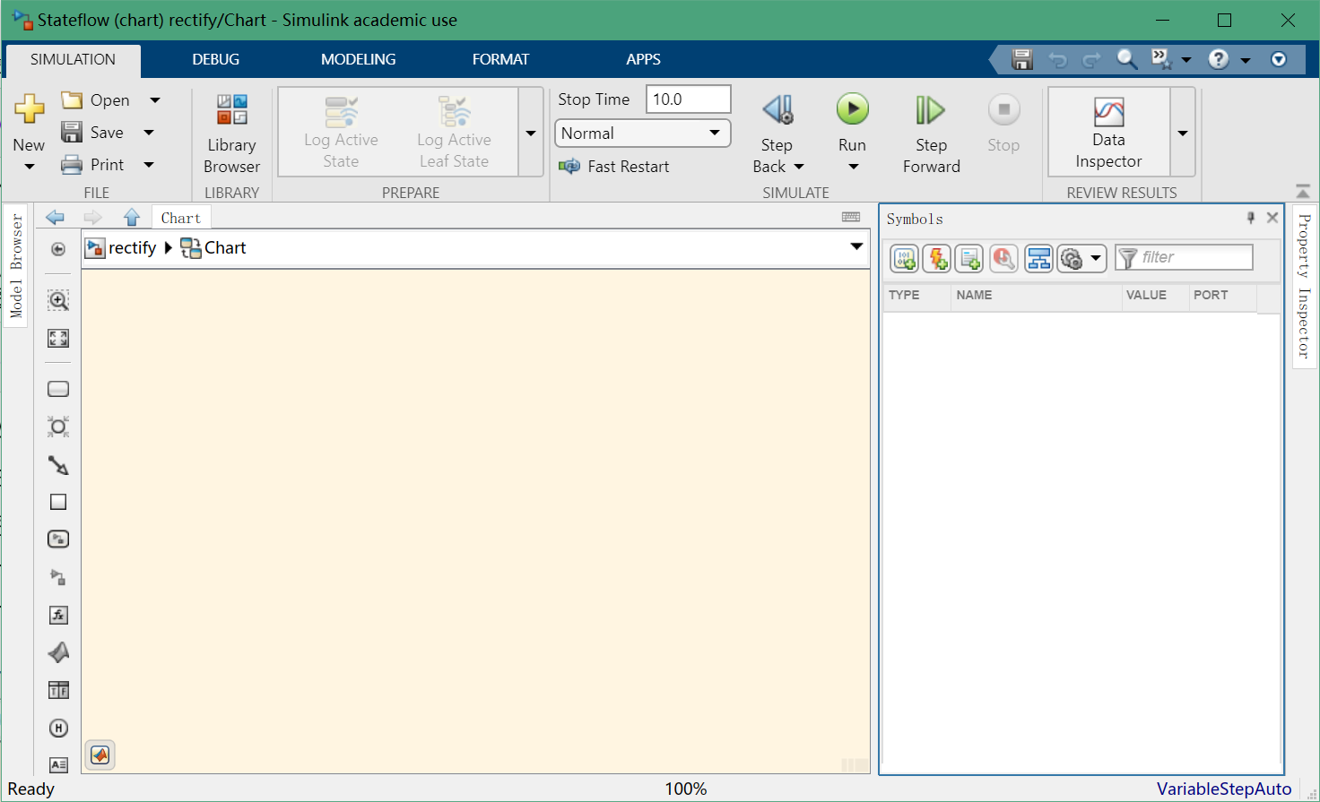Click the search magnifier in quick-access bar

(1126, 59)
